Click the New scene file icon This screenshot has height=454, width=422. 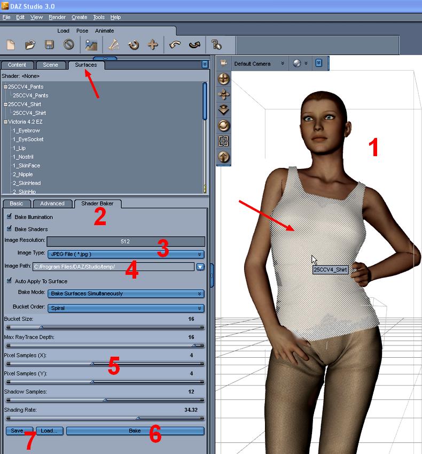(11, 44)
